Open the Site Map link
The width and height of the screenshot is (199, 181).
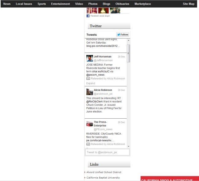point(189,4)
